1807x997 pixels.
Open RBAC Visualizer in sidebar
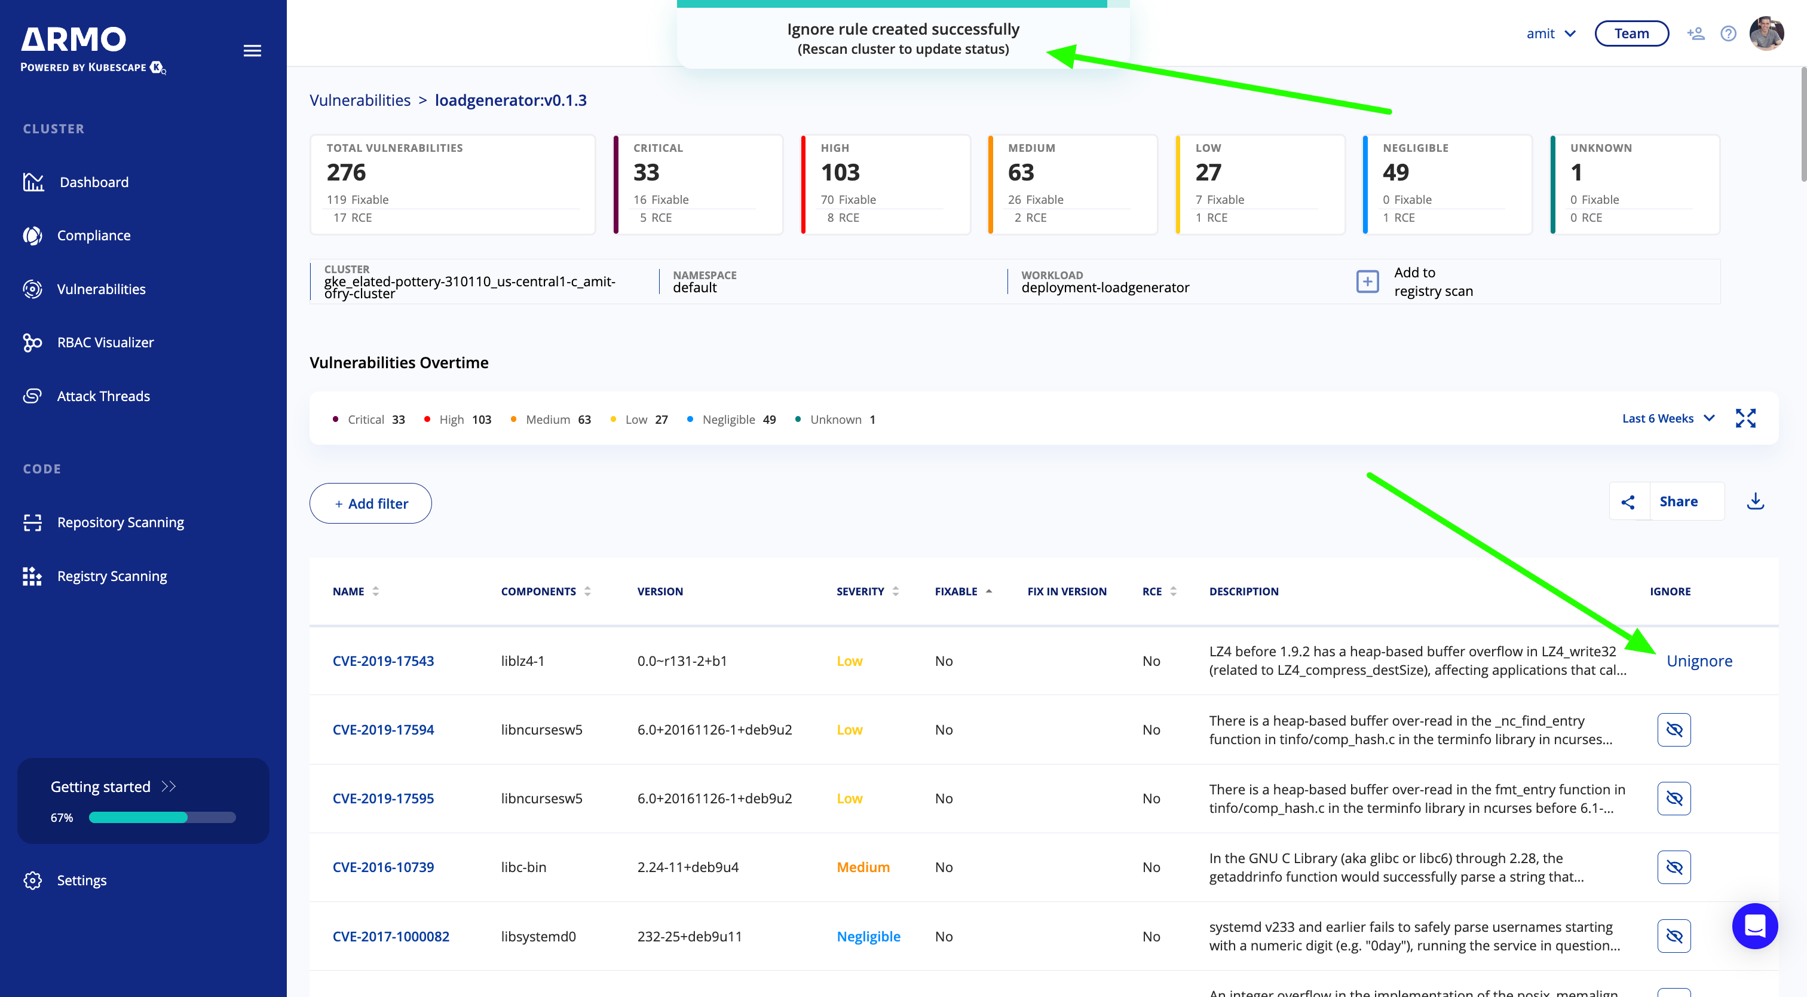tap(105, 342)
